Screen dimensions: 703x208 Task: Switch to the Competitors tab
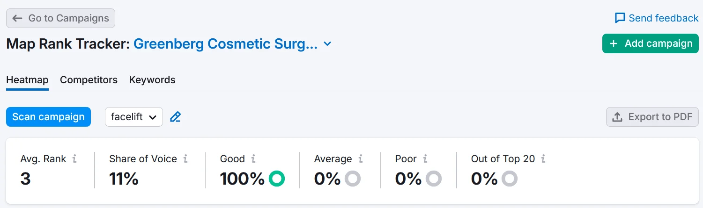pyautogui.click(x=89, y=80)
